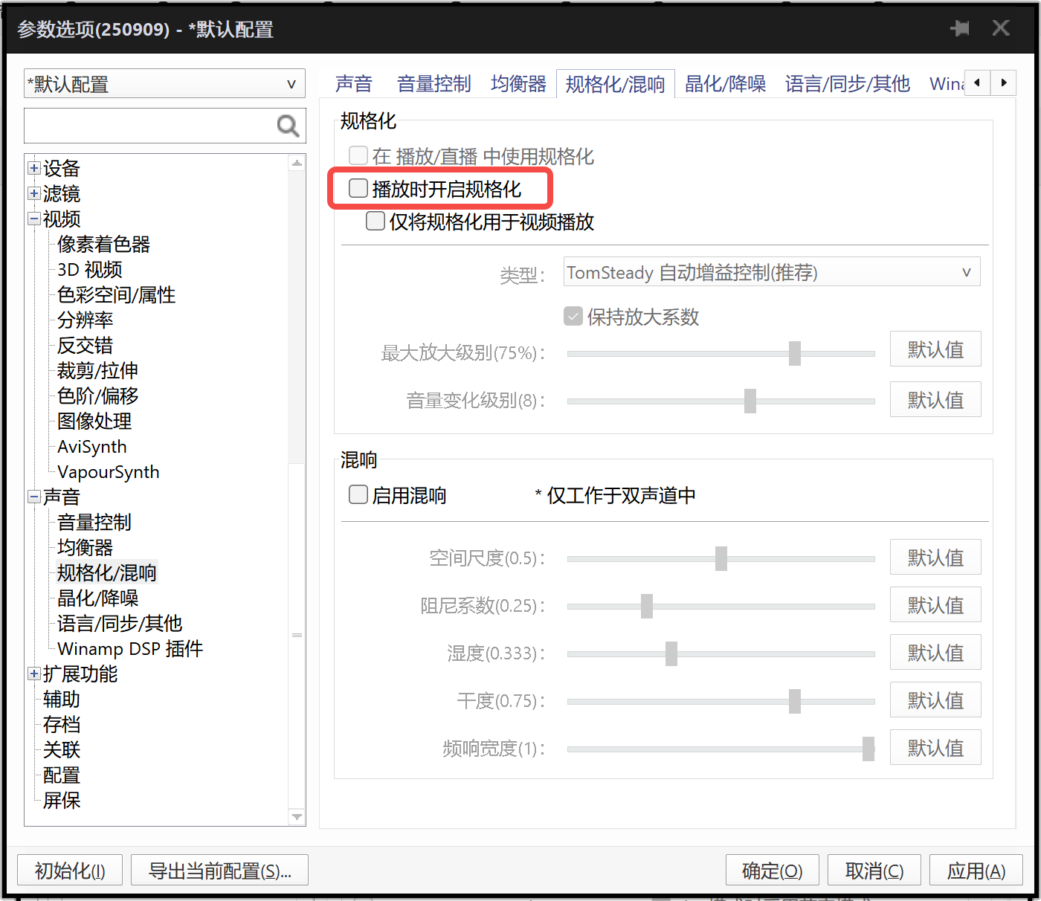Select 规格化/混响 in the sidebar tree
Image resolution: width=1041 pixels, height=901 pixels.
click(x=106, y=572)
